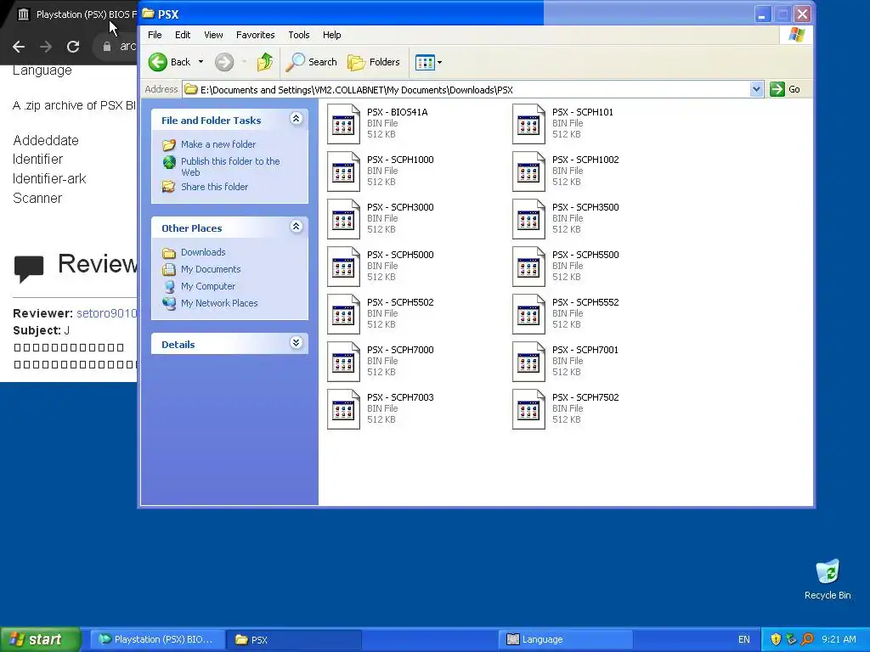Select the PSX - SCPH7502 file icon
Image resolution: width=870 pixels, height=652 pixels.
pyautogui.click(x=528, y=410)
